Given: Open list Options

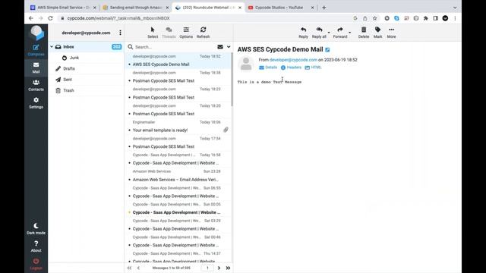Looking at the screenshot, I should [x=186, y=33].
